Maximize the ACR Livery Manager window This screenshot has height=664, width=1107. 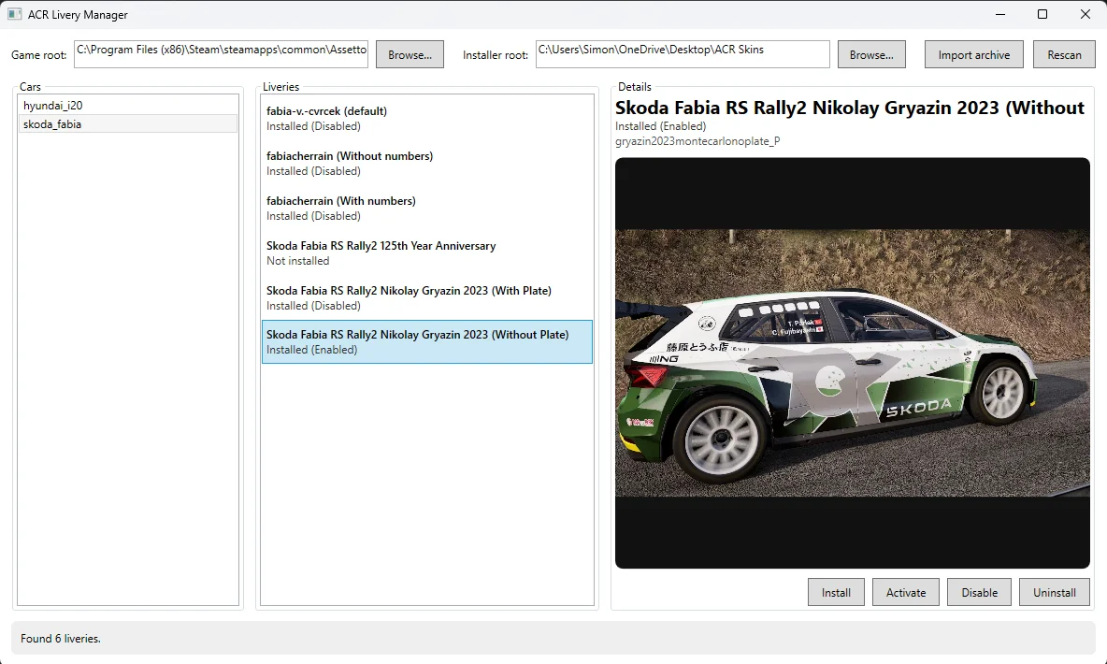pos(1042,14)
